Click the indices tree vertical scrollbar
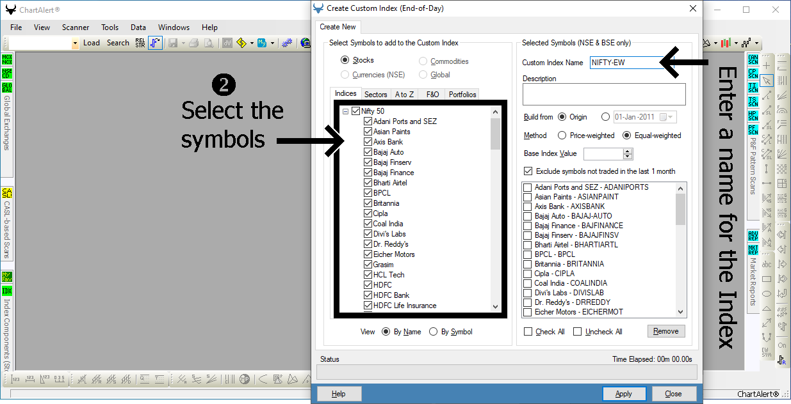Viewport: 791px width, 404px height. coord(495,209)
